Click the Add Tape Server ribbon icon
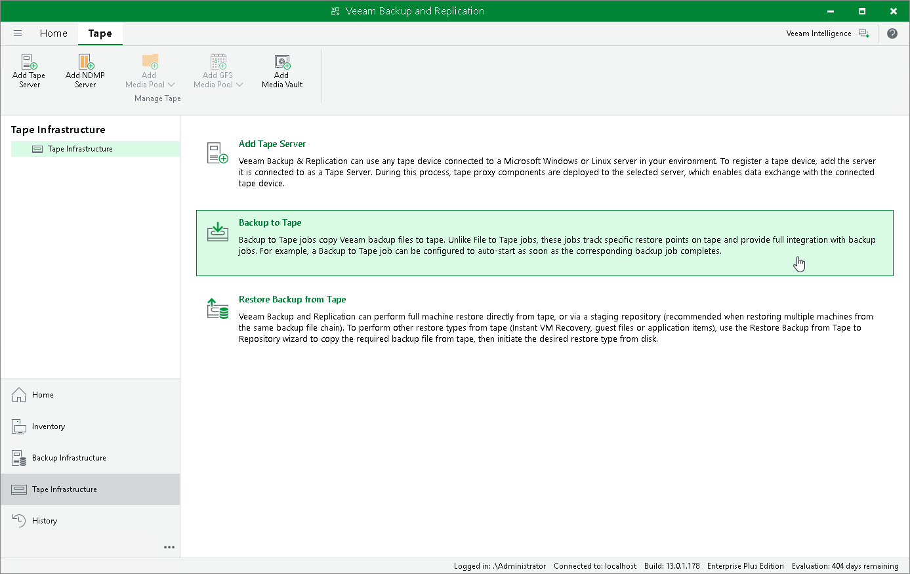This screenshot has width=910, height=574. click(29, 62)
